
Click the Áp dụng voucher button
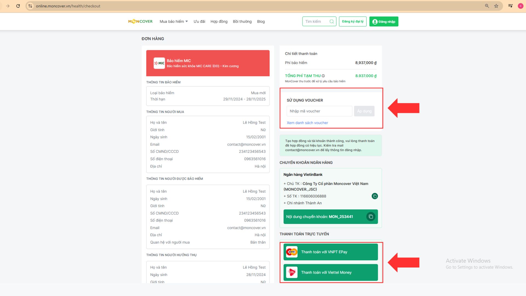click(364, 111)
